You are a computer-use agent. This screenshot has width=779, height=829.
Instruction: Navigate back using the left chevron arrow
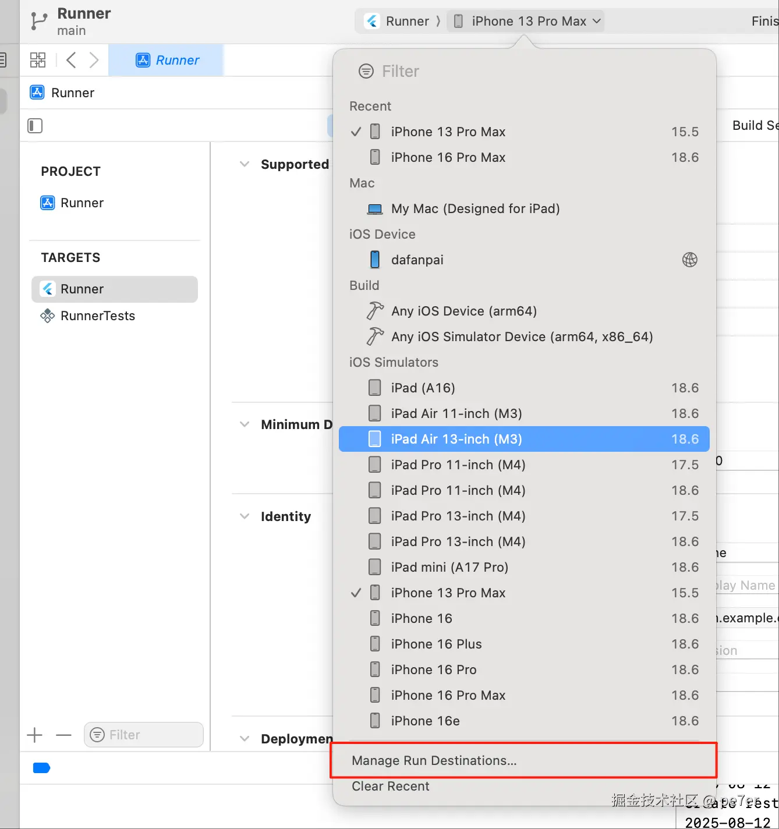70,59
